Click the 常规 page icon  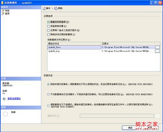pyautogui.click(x=3, y=11)
